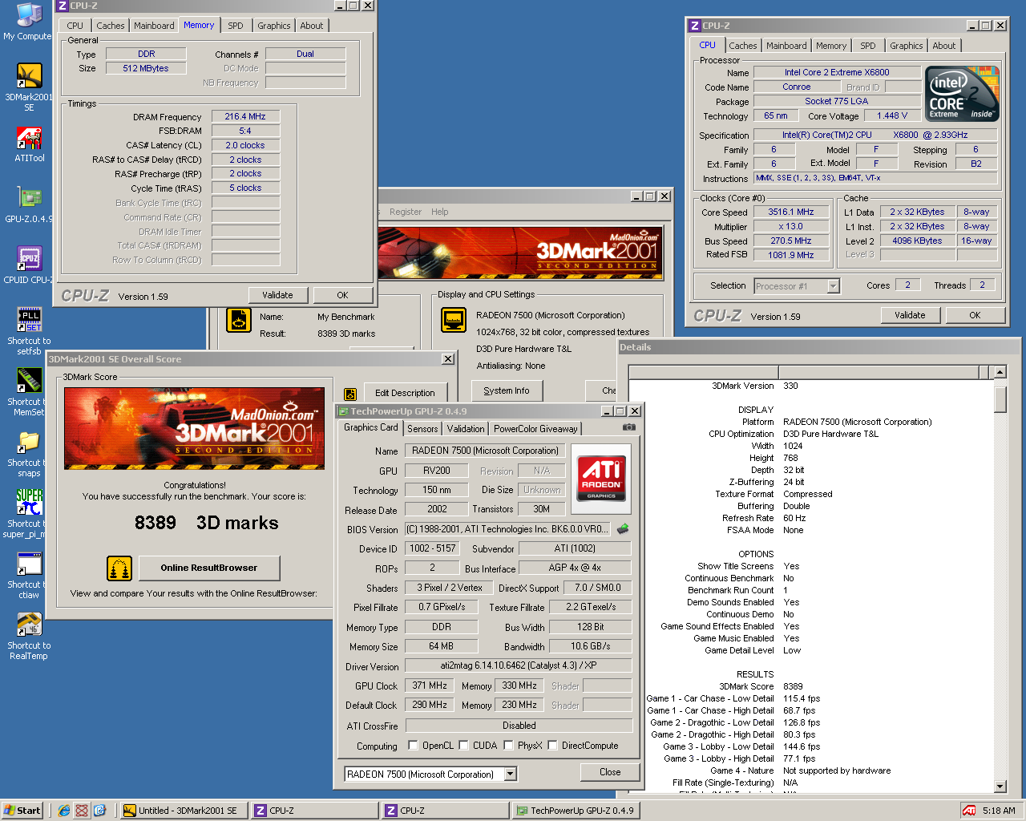Screen dimensions: 1026x821
Task: Click the Device ID field in GPU-Z
Action: pyautogui.click(x=433, y=548)
